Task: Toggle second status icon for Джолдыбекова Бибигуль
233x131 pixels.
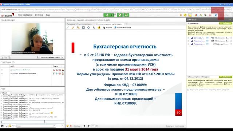Action: tap(57, 70)
